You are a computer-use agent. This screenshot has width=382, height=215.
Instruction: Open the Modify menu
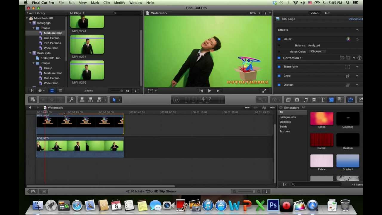(x=119, y=3)
